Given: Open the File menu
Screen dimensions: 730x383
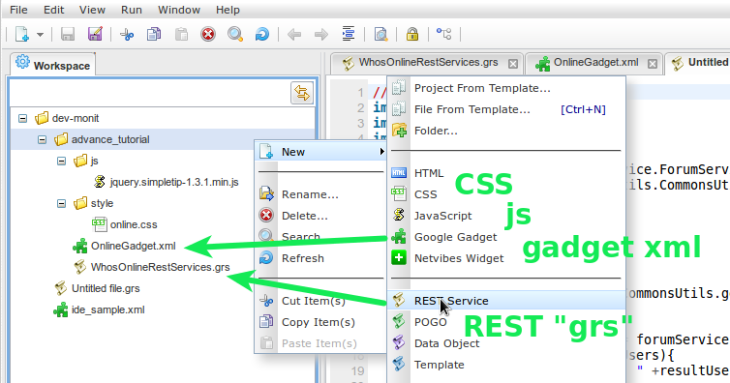Looking at the screenshot, I should click(x=18, y=10).
